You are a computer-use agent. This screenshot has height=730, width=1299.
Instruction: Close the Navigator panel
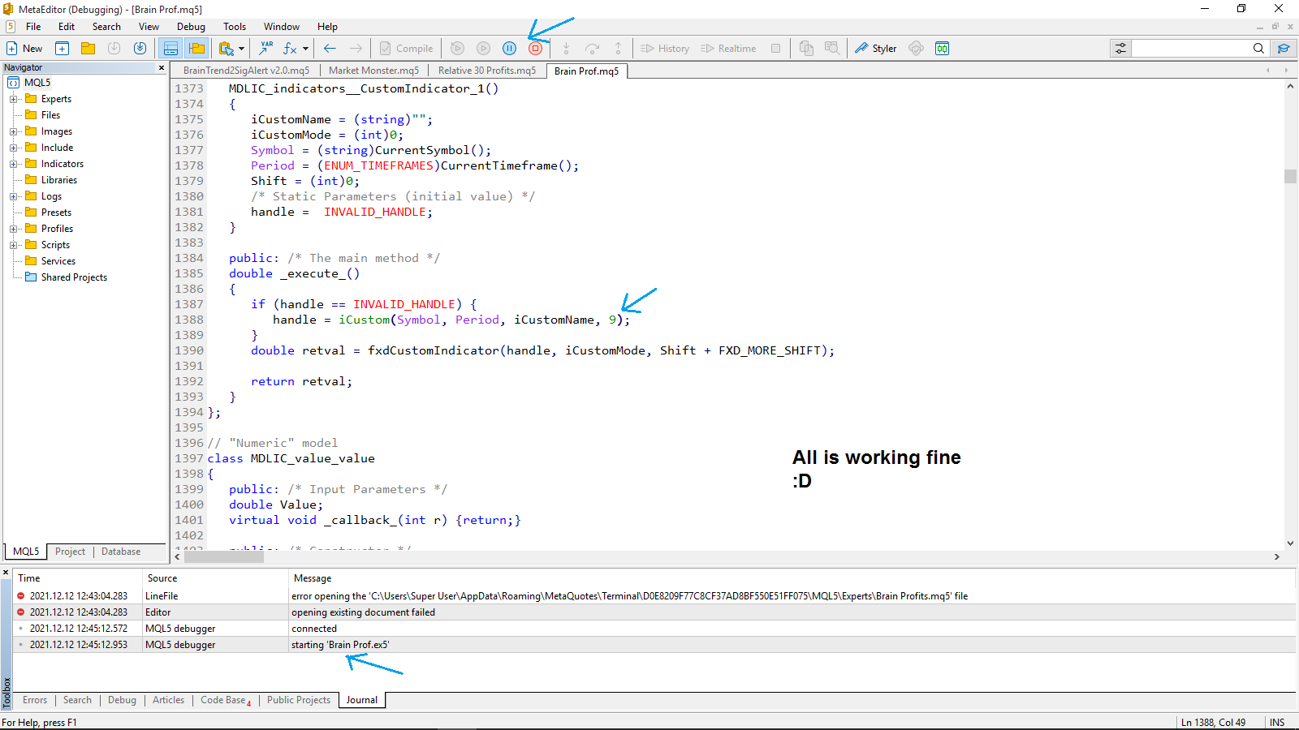pyautogui.click(x=161, y=67)
